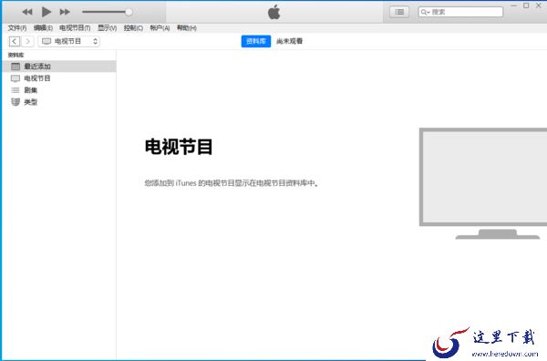Image resolution: width=547 pixels, height=361 pixels.
Task: Open the 帐户(A) menu
Action: (x=160, y=28)
